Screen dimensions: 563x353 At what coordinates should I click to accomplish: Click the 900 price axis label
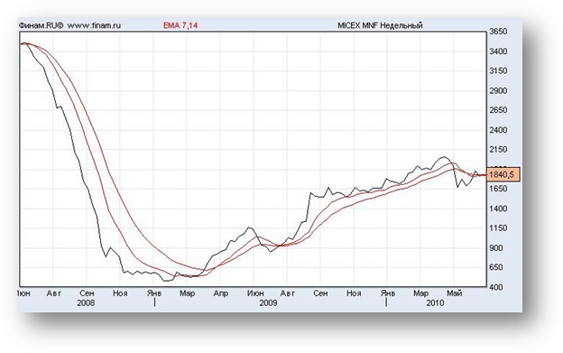[x=496, y=247]
